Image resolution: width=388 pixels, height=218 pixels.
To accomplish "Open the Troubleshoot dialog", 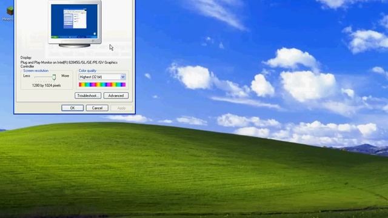I will click(x=88, y=96).
